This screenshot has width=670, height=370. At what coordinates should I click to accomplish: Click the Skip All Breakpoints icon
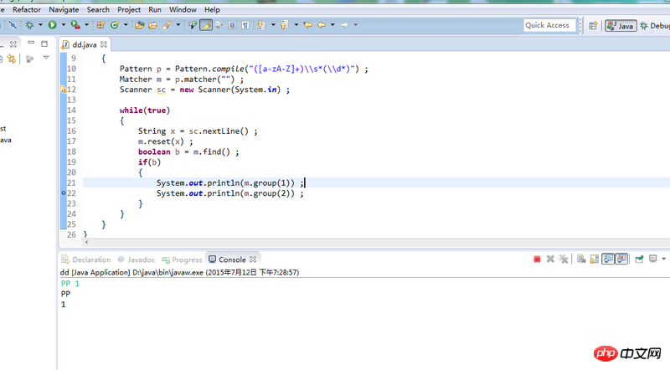coord(13,25)
